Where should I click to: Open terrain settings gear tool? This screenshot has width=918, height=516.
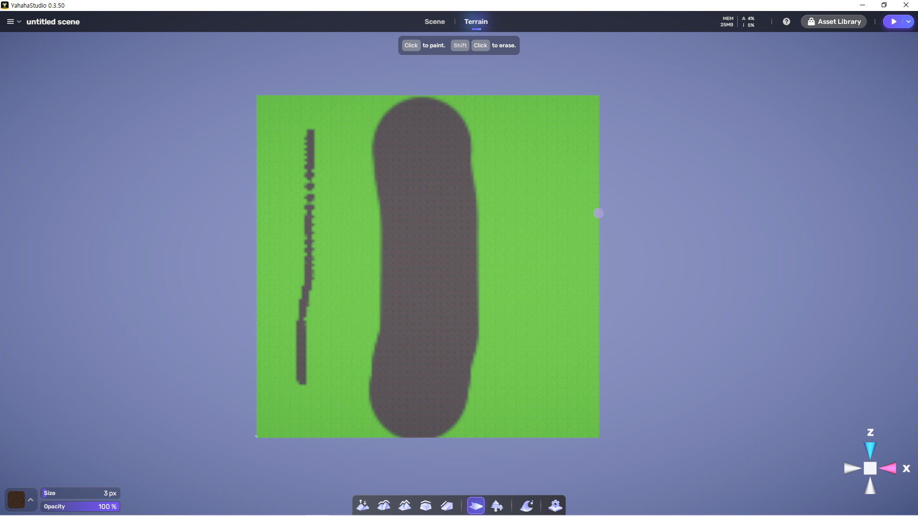pos(555,505)
